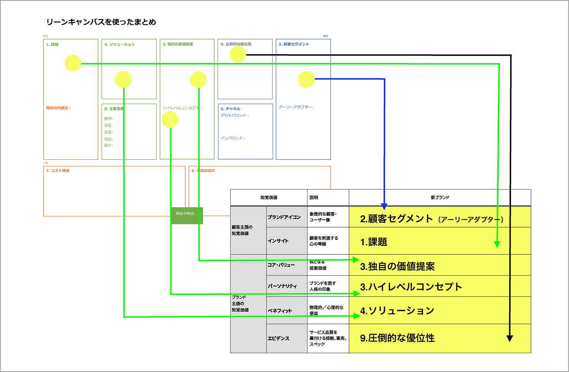Click the '新ブランド' table column header
Viewport: 569px width, 372px height.
click(x=440, y=198)
